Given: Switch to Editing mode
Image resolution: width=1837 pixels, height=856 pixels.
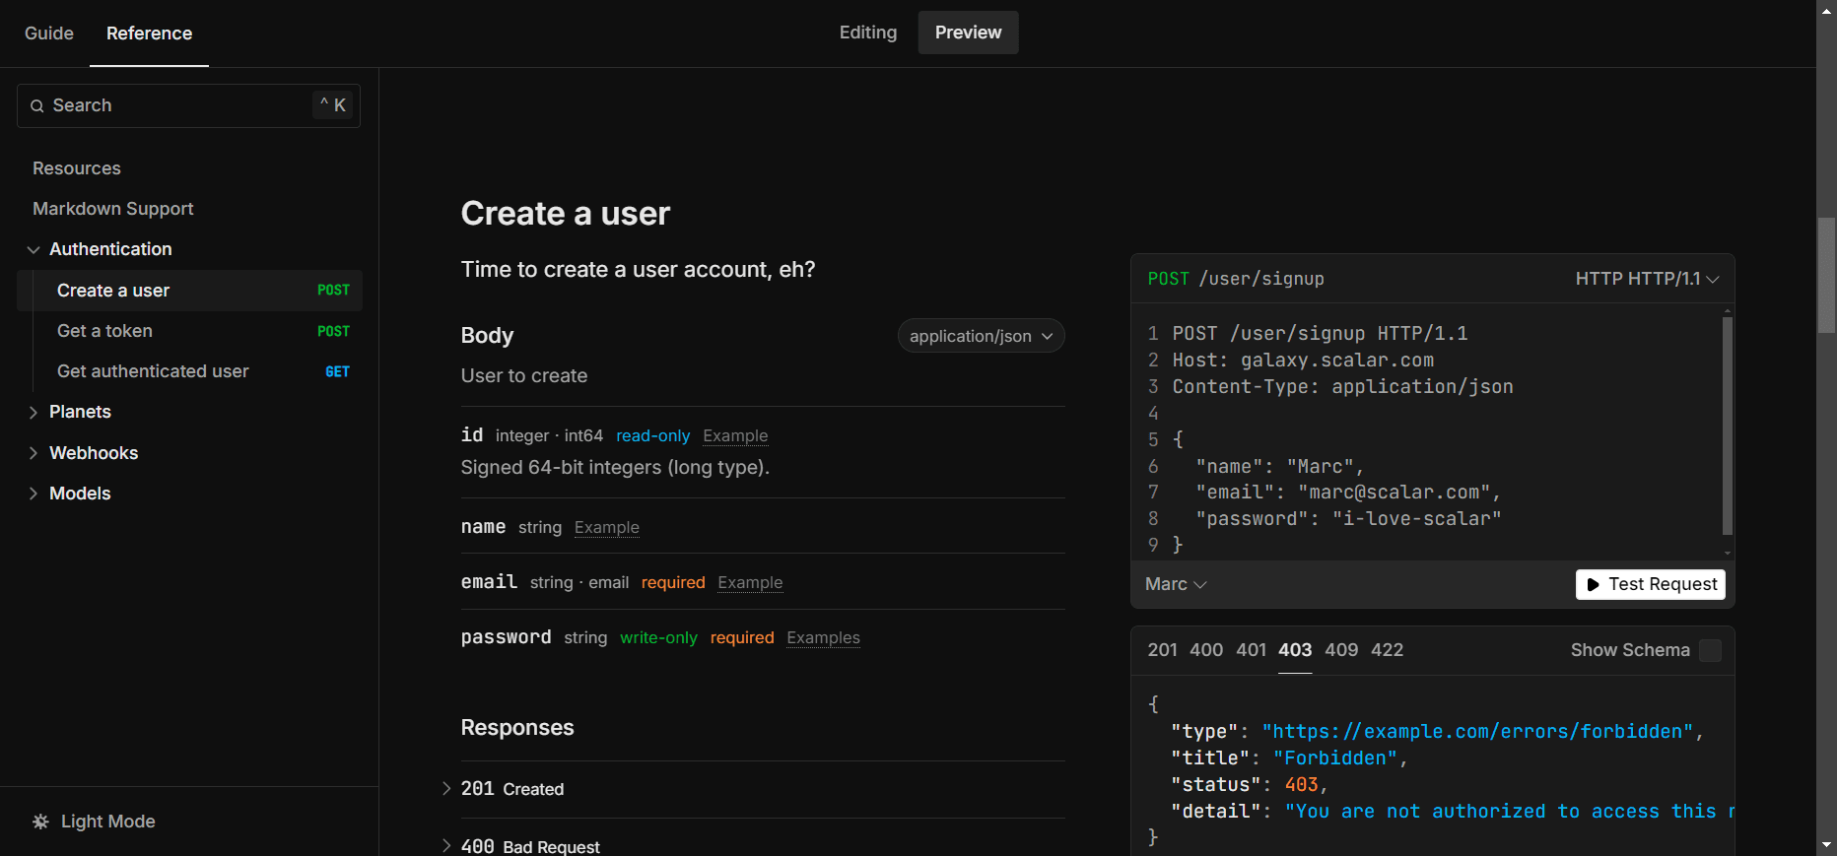Looking at the screenshot, I should click(868, 33).
